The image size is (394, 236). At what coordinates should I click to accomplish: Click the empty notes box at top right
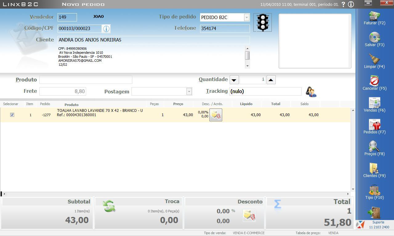(x=315, y=41)
